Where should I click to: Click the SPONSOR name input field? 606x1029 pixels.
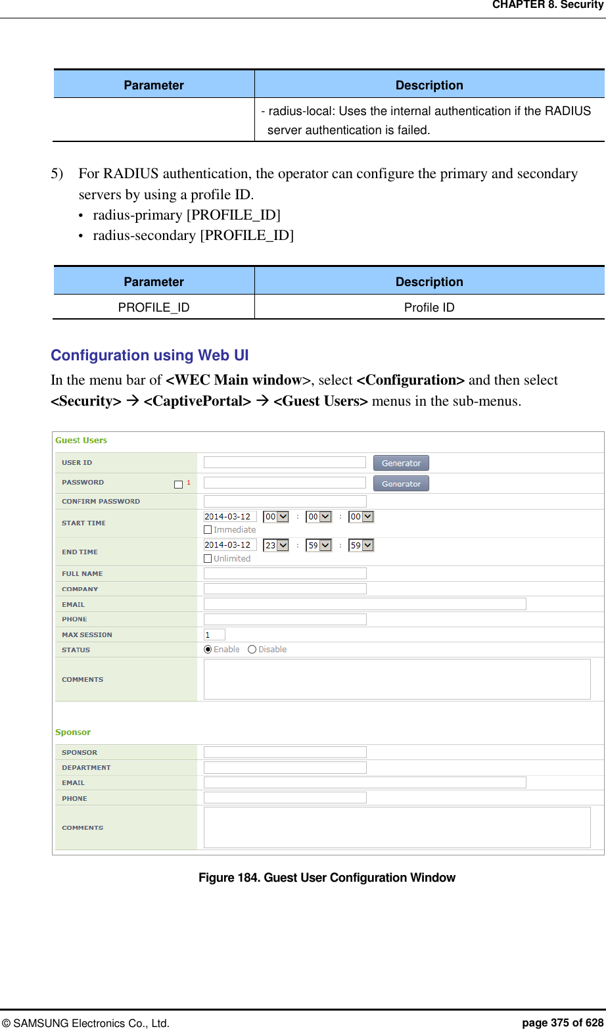(285, 752)
